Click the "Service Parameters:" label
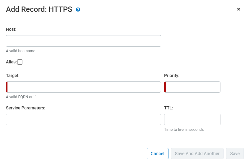Image resolution: width=246 pixels, height=161 pixels. [x=26, y=108]
